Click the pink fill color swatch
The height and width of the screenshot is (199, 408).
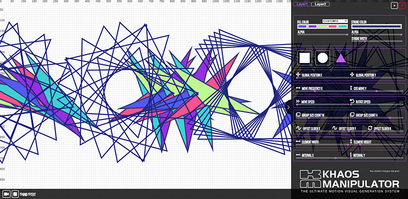click(333, 27)
